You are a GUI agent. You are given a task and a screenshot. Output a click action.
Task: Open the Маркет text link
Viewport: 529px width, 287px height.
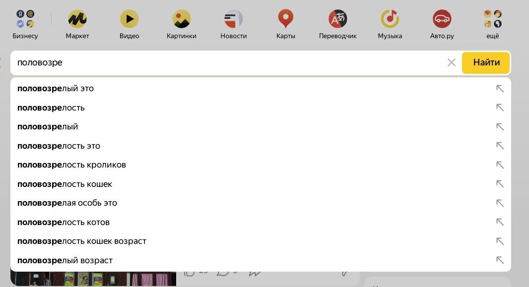pyautogui.click(x=77, y=36)
